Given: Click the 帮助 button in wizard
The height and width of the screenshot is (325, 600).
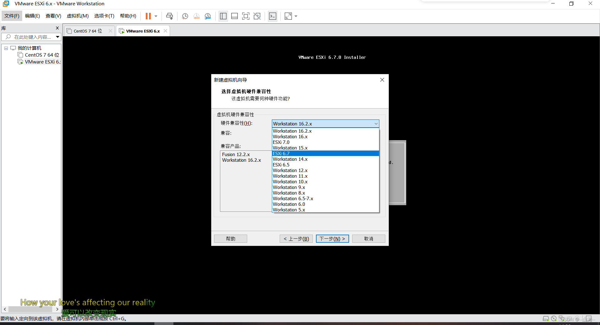Looking at the screenshot, I should [231, 239].
